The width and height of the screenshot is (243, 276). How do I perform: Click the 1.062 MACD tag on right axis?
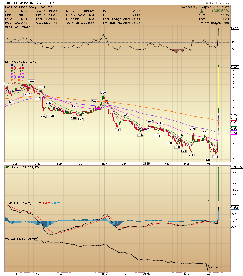tap(235, 207)
